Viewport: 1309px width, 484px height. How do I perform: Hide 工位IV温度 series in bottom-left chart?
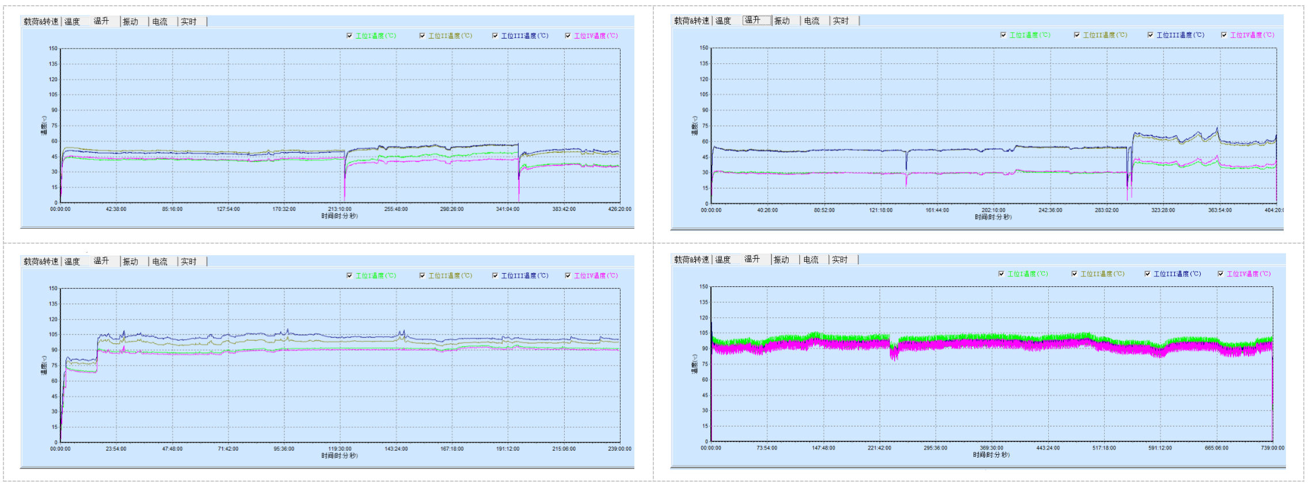pyautogui.click(x=568, y=275)
